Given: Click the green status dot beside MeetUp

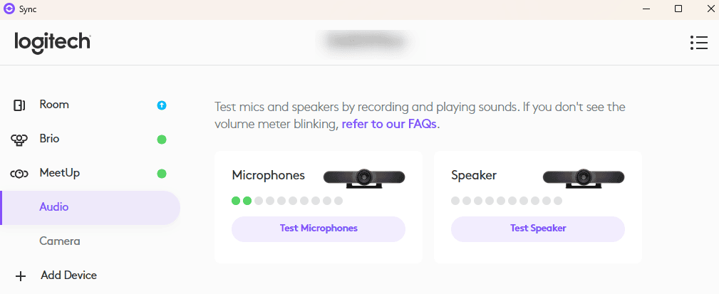Looking at the screenshot, I should (x=162, y=173).
